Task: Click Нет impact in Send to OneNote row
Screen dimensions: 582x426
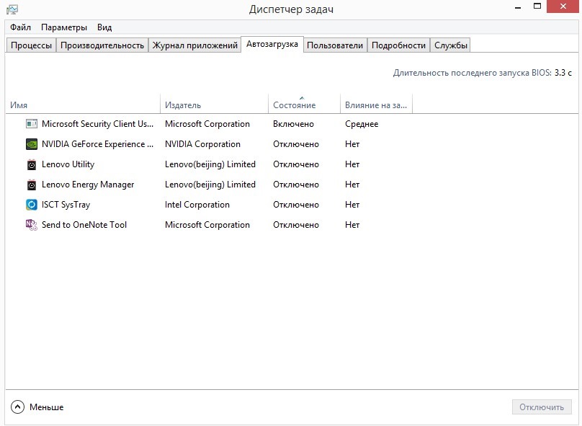Action: tap(352, 225)
